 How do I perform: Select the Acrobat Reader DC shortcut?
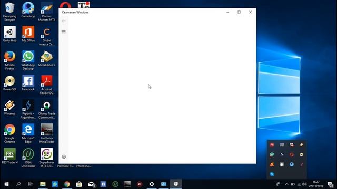(x=47, y=85)
